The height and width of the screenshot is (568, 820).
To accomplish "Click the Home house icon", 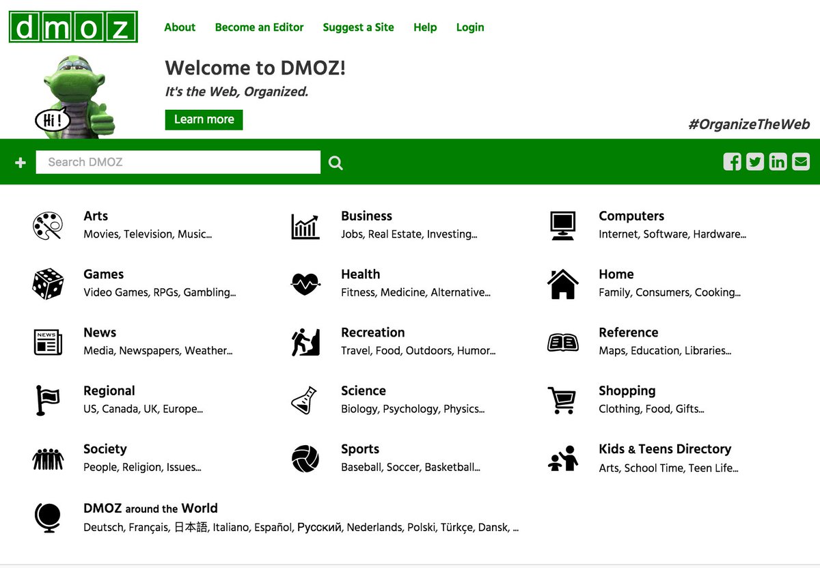I will (563, 283).
